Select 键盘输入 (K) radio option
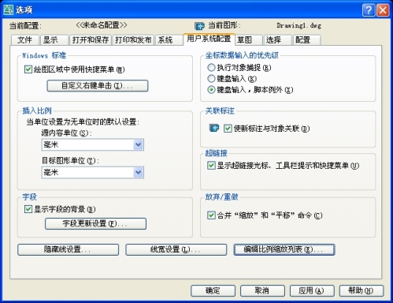The height and width of the screenshot is (303, 393). pyautogui.click(x=211, y=78)
